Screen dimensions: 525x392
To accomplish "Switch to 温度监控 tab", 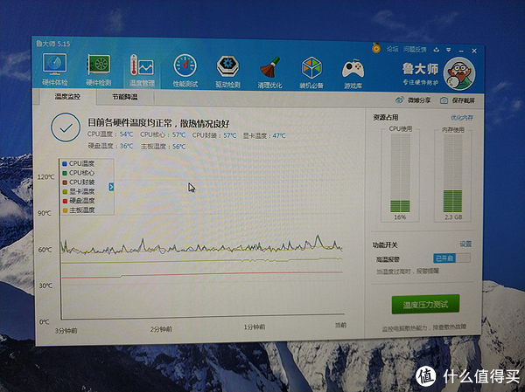I will pos(67,97).
